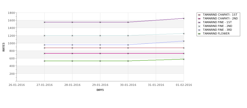Select Tamarind Chapati - 1st point on 01-02-2016
The image size is (247, 108).
click(184, 48)
